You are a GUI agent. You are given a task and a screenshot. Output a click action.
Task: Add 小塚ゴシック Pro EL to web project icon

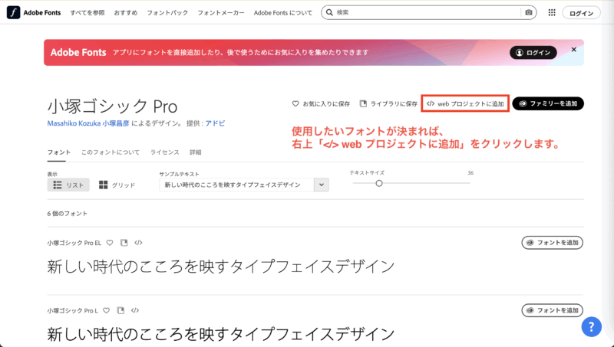(x=138, y=243)
